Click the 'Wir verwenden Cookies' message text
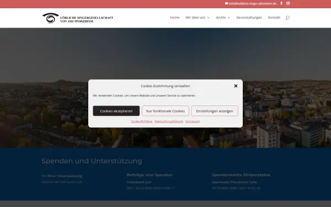Image resolution: width=331 pixels, height=207 pixels. 144,95
